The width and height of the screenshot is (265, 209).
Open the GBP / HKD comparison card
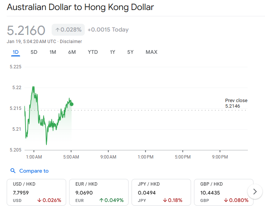(x=221, y=192)
